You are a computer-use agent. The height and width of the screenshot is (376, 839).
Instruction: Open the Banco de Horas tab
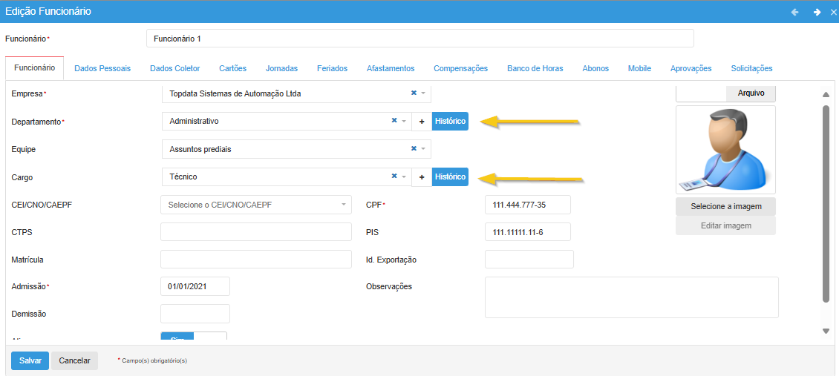point(535,68)
